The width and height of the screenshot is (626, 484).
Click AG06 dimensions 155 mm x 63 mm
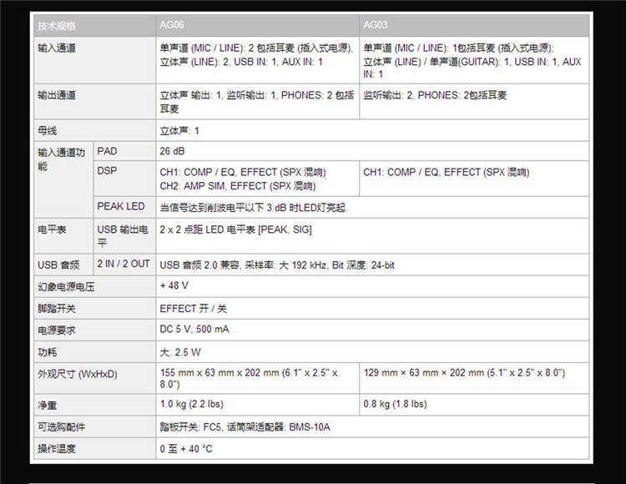tap(249, 378)
